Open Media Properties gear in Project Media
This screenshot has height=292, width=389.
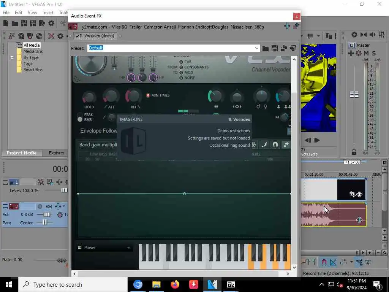(x=60, y=36)
